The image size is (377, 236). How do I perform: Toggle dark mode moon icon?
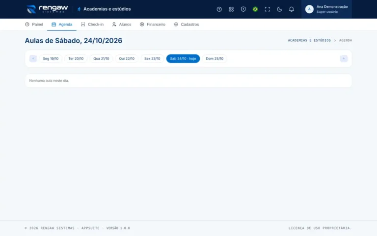(279, 9)
